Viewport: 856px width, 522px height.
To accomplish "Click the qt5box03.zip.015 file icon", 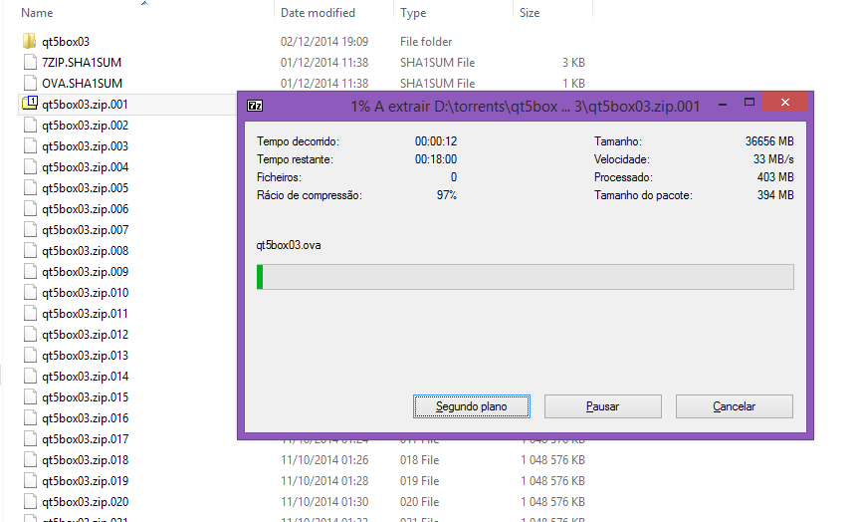I will pyautogui.click(x=30, y=396).
